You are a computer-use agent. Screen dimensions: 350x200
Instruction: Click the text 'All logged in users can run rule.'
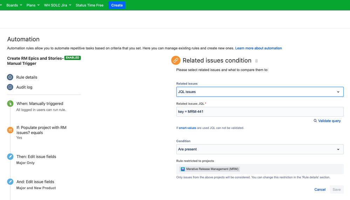click(41, 110)
